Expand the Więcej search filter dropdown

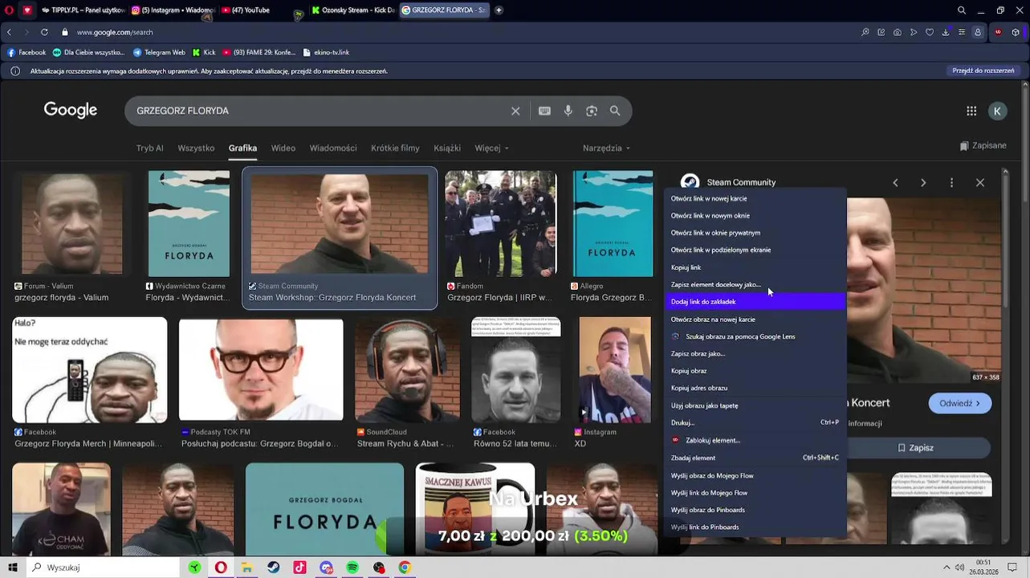491,149
